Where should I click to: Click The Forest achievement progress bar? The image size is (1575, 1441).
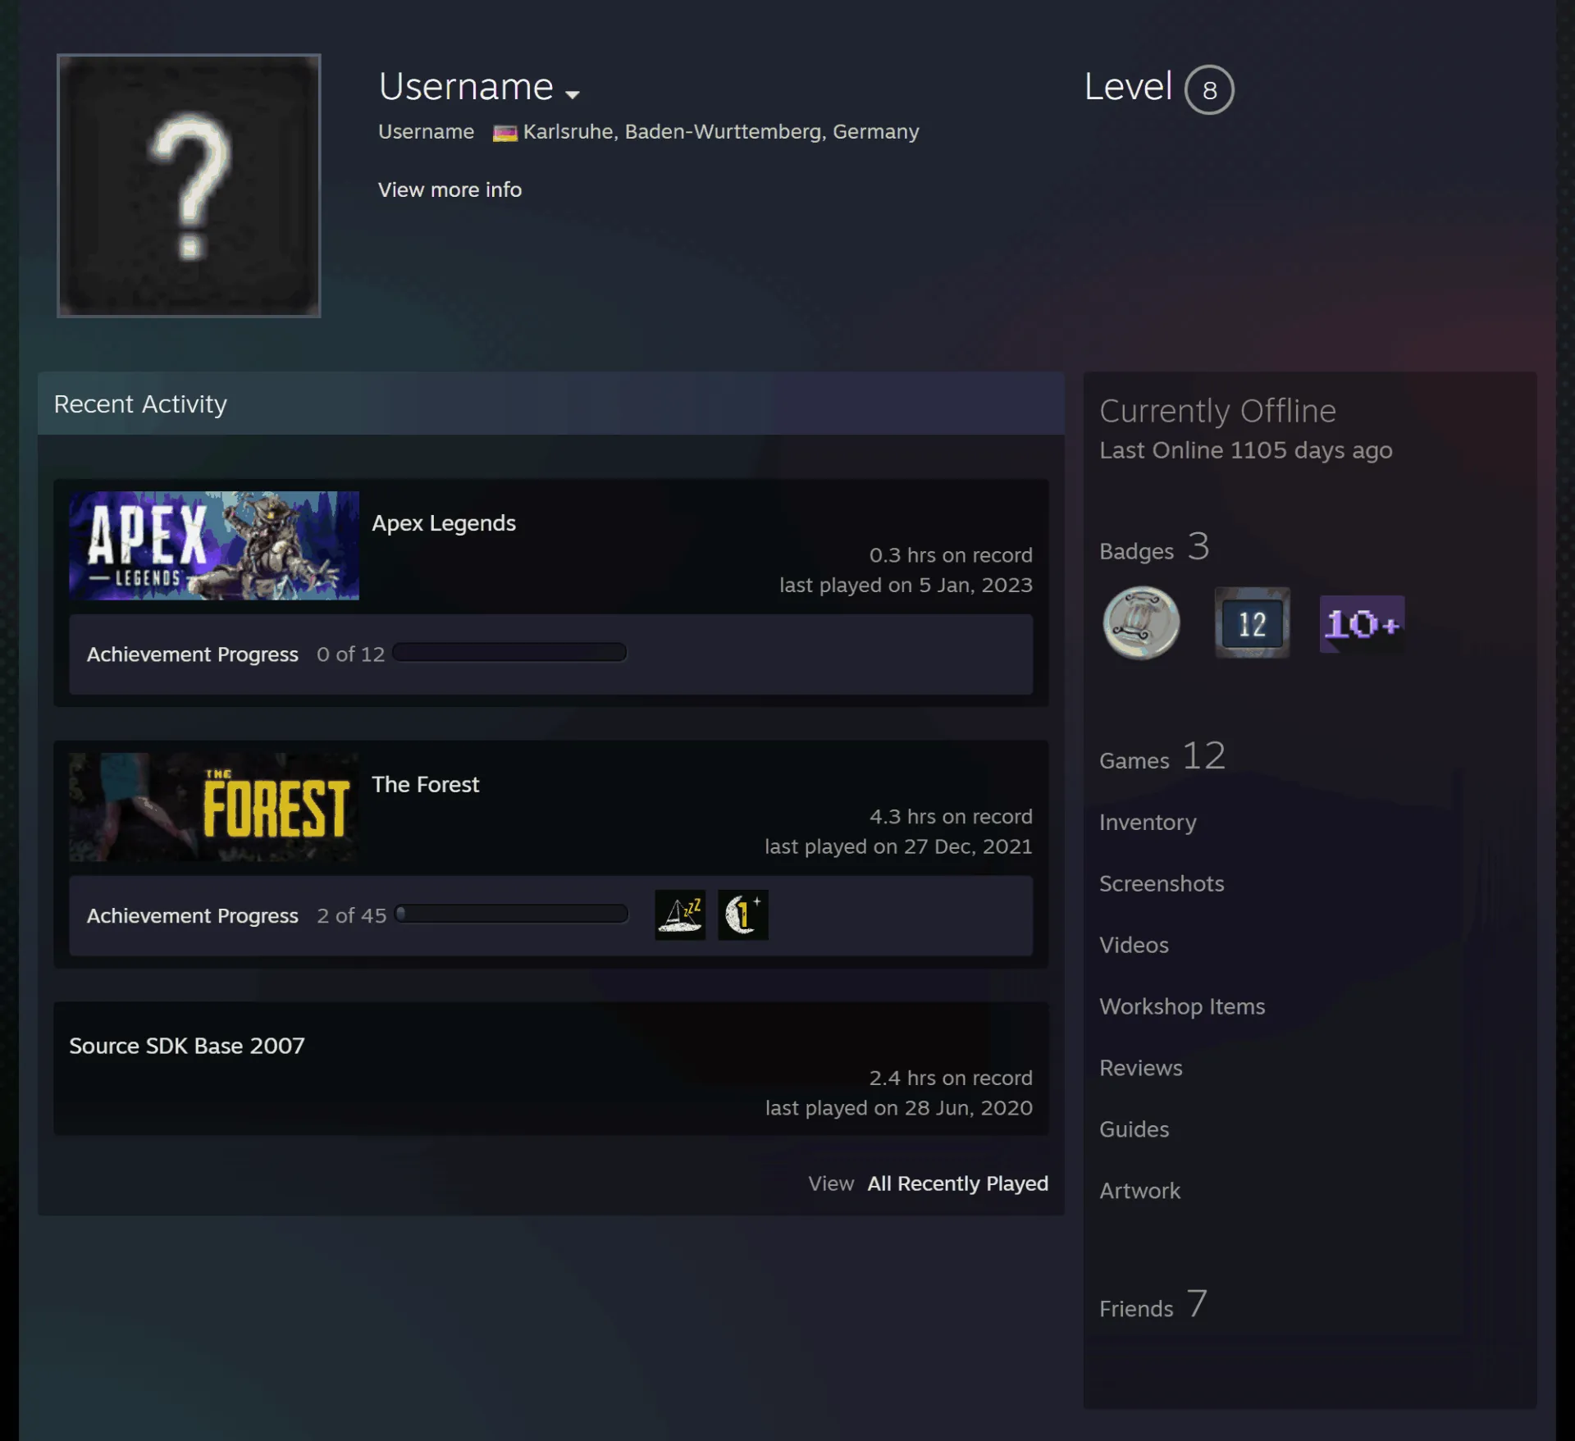click(x=511, y=914)
